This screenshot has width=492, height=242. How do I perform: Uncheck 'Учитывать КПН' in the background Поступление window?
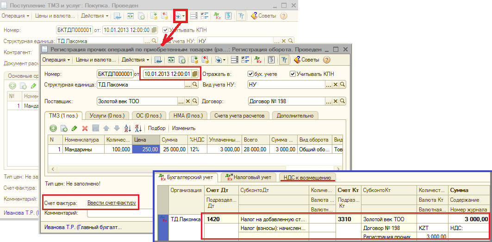click(x=159, y=30)
